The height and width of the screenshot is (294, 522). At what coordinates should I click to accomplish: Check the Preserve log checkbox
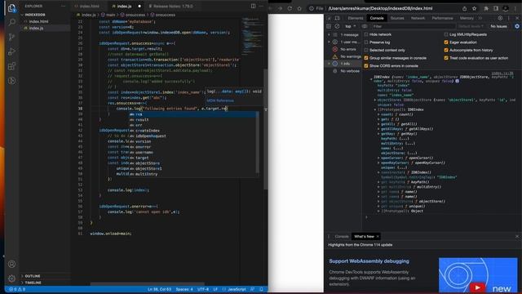pos(366,42)
